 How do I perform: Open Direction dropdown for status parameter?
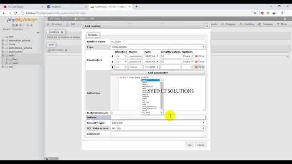coord(121,67)
